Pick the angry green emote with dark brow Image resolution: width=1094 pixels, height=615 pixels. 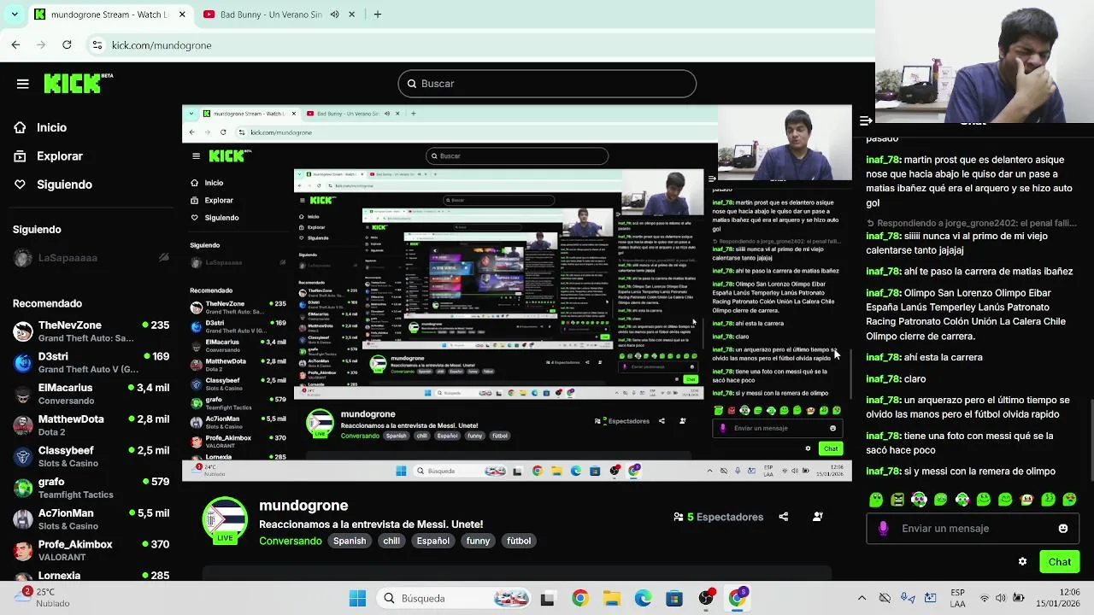(x=897, y=500)
